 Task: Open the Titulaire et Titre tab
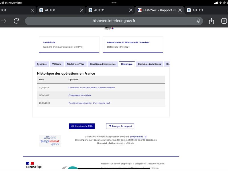tap(76, 64)
